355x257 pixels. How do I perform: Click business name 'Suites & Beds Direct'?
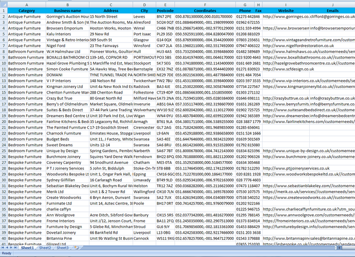[x=67, y=110]
